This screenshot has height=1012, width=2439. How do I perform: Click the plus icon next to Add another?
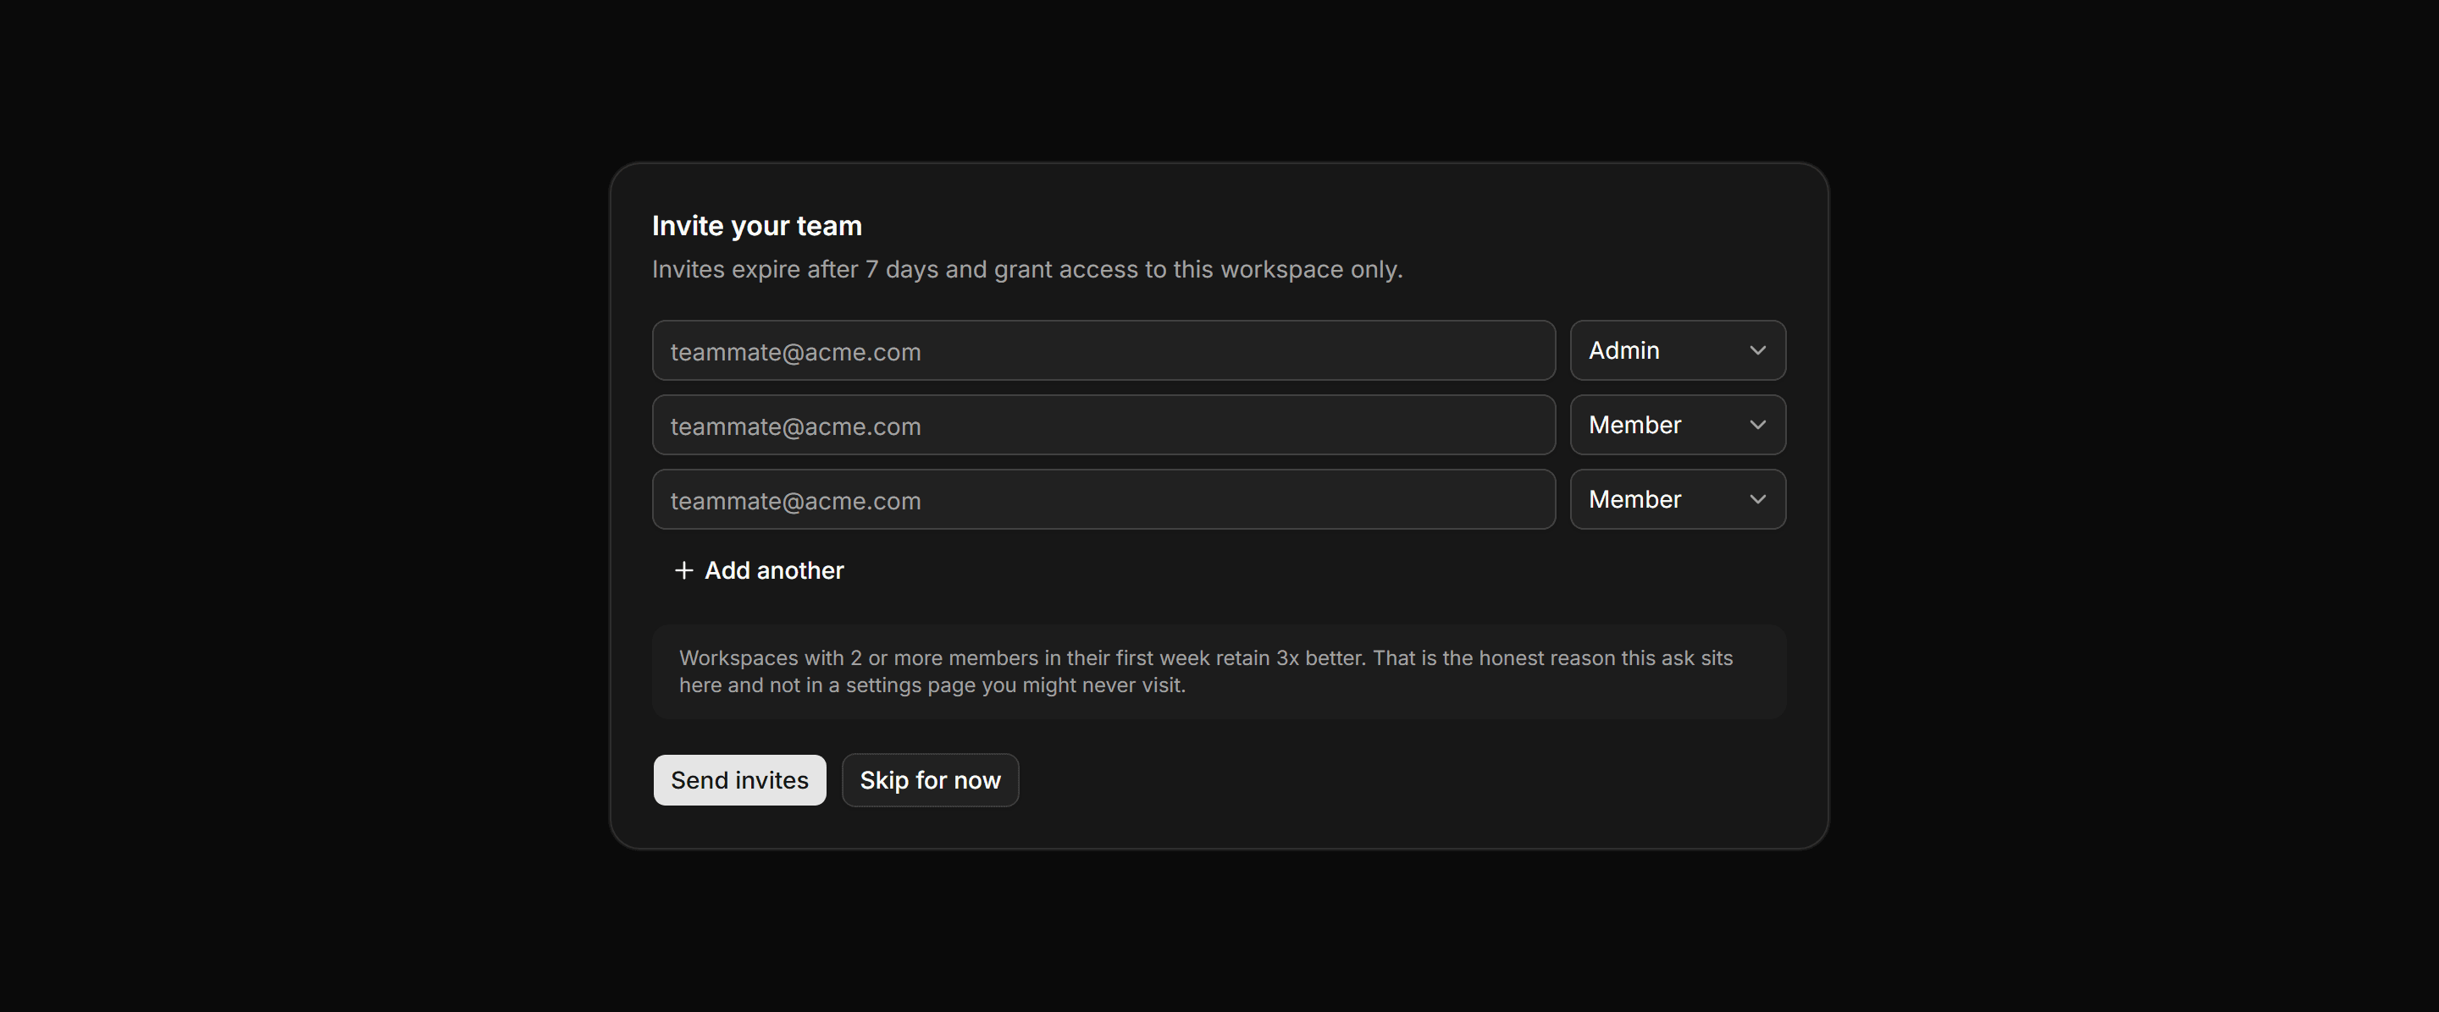coord(683,570)
